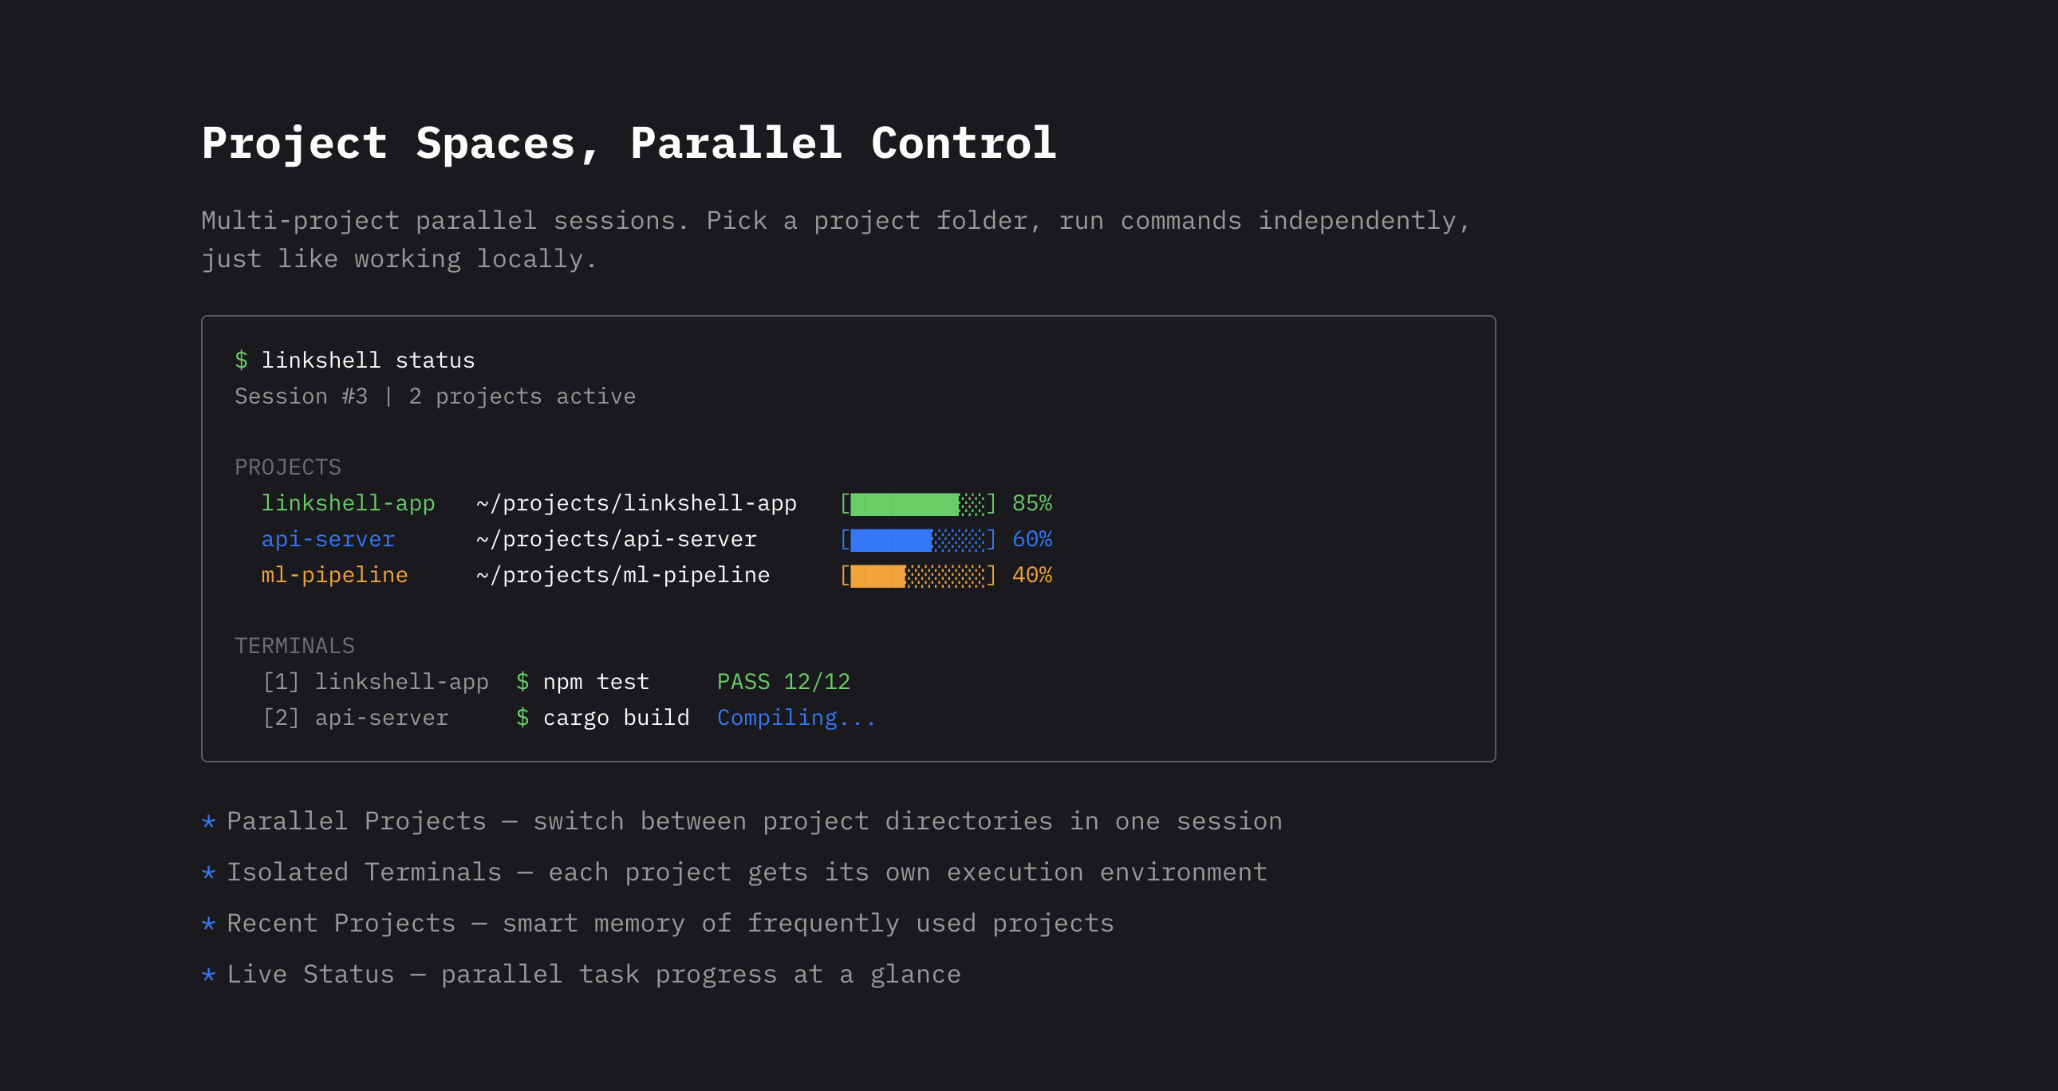
Task: Click the Project Spaces, Parallel Control heading
Action: point(629,144)
